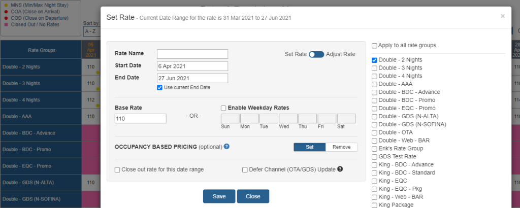Enable Weekday Rates checkbox
The height and width of the screenshot is (208, 520).
(223, 108)
